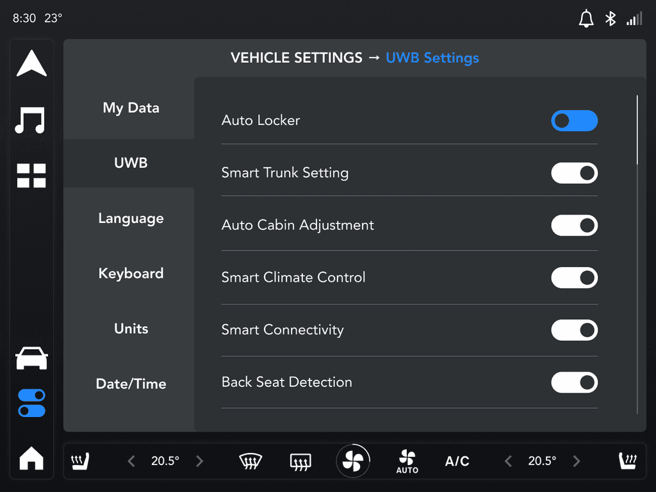Open the navigation arrow icon

31,63
